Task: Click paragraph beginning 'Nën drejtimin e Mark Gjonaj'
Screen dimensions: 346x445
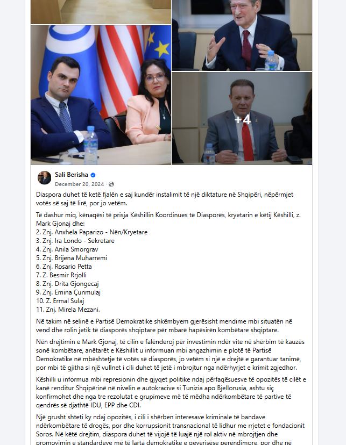Action: pyautogui.click(x=170, y=355)
